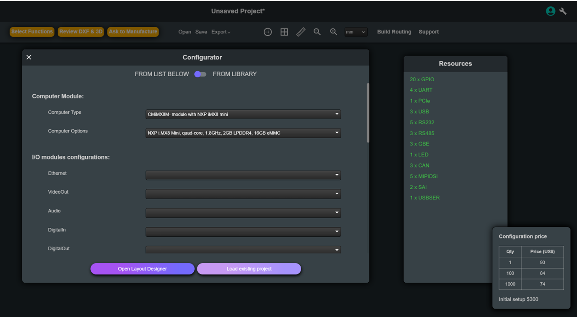Open the mm units dropdown
The height and width of the screenshot is (317, 577).
coord(356,32)
